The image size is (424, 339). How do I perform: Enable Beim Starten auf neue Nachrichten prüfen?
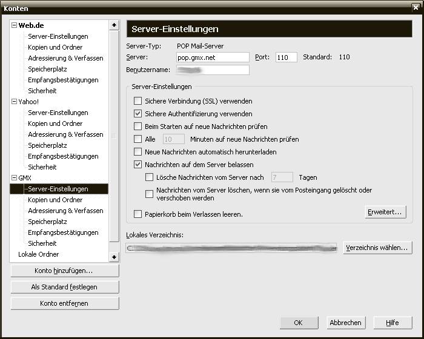tap(137, 127)
